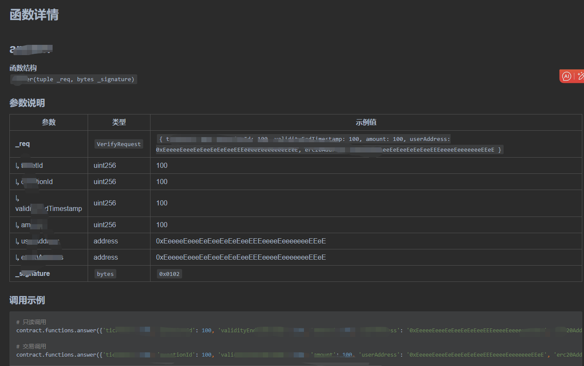Click the _signature parameter name cell

49,273
